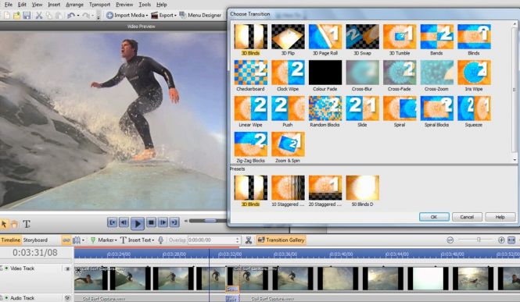The height and width of the screenshot is (302, 520).
Task: Toggle the Transition Gallery button
Action: [x=281, y=240]
